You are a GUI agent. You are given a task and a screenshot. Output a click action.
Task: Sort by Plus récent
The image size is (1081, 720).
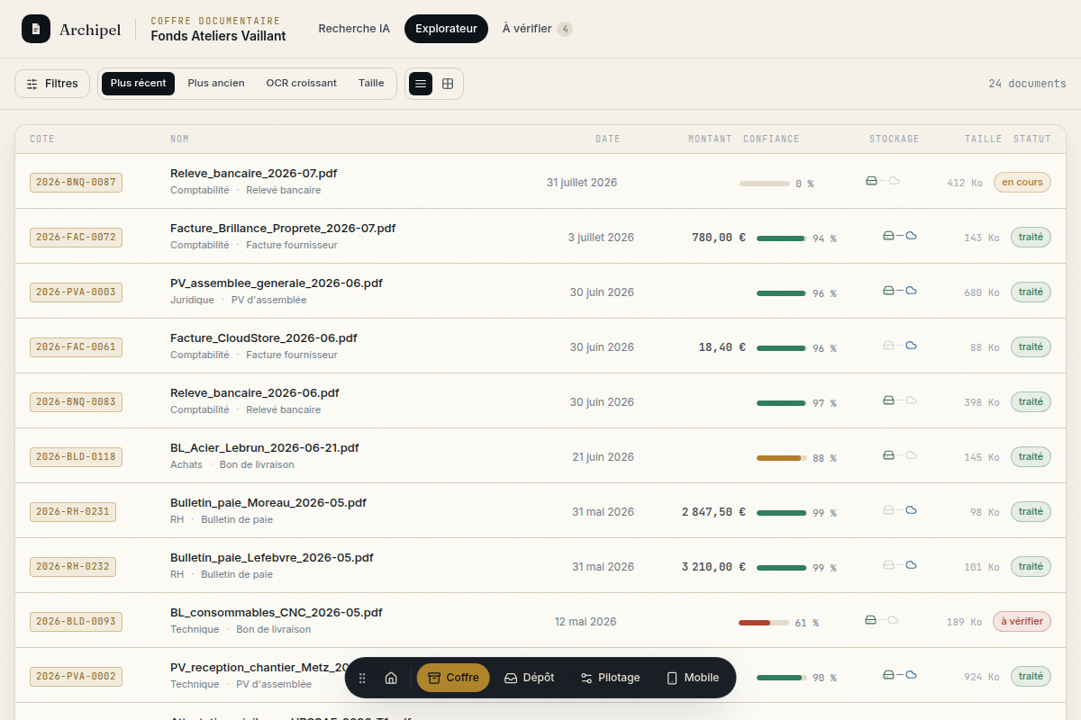pos(139,84)
